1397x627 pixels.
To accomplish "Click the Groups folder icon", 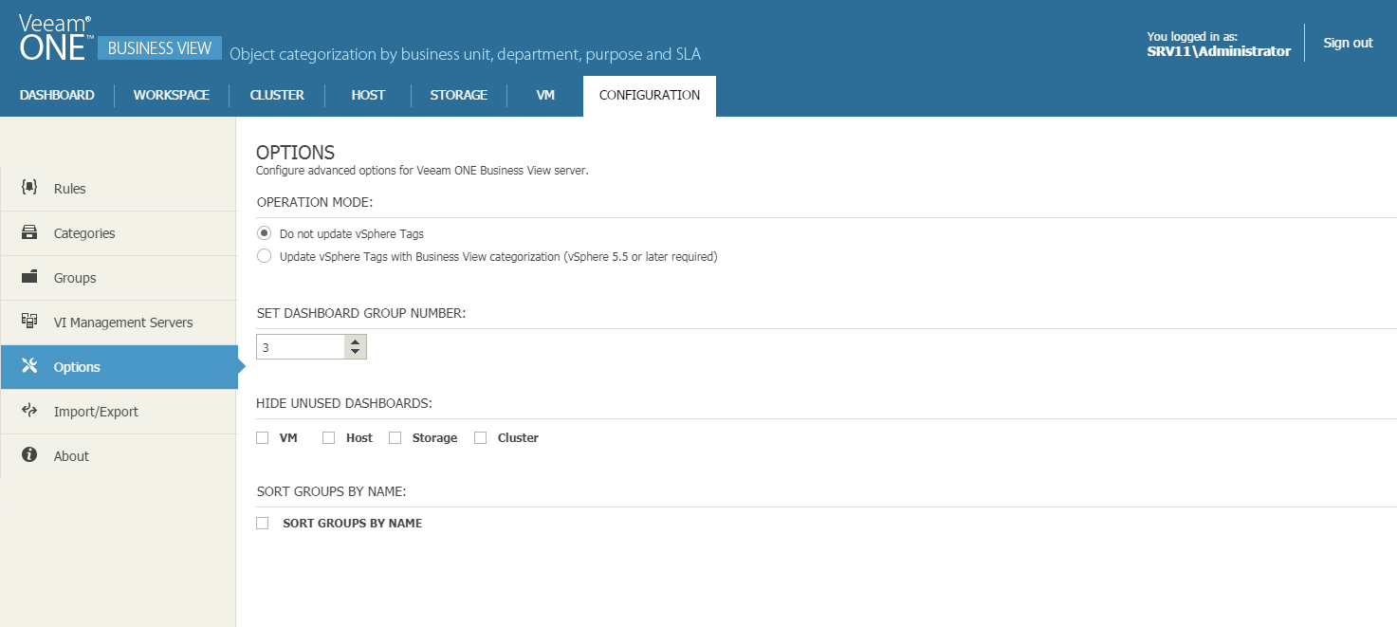I will (x=29, y=277).
